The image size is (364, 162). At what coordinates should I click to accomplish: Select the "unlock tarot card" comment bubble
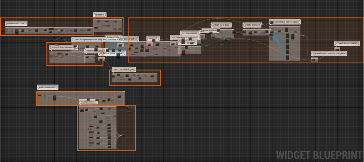click(x=221, y=25)
